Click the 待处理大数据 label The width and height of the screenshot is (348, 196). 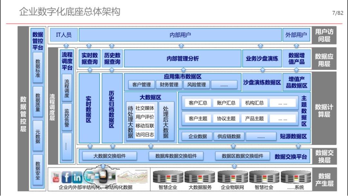pyautogui.click(x=130, y=122)
